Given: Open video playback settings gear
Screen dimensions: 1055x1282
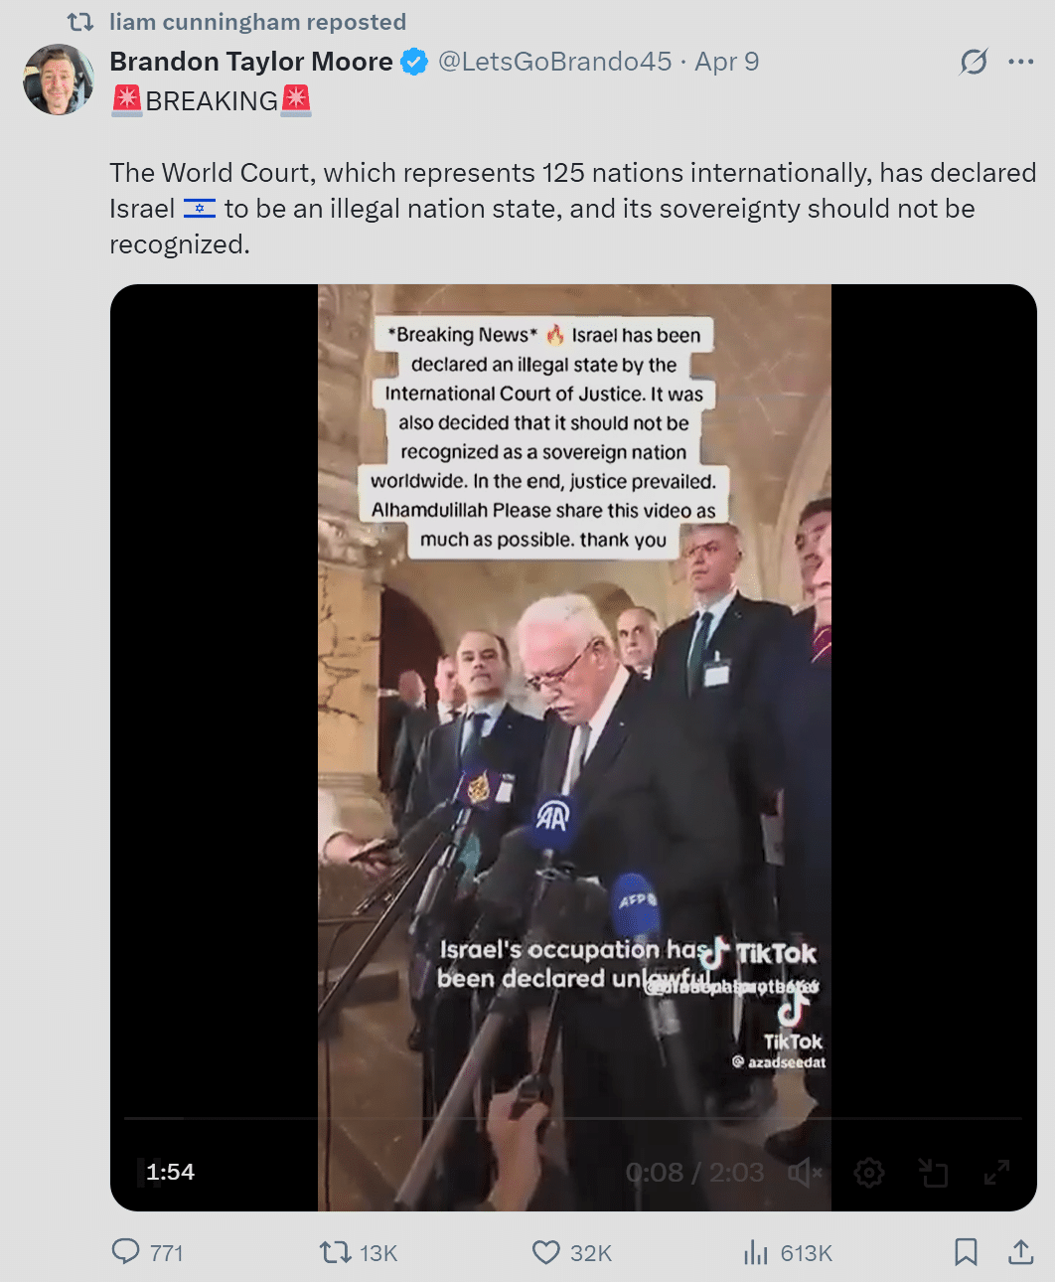Looking at the screenshot, I should [x=869, y=1173].
